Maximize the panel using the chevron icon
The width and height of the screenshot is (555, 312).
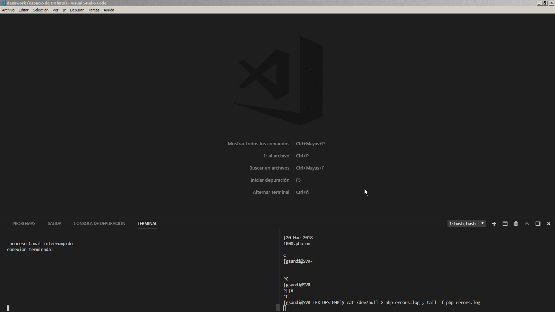click(x=527, y=224)
